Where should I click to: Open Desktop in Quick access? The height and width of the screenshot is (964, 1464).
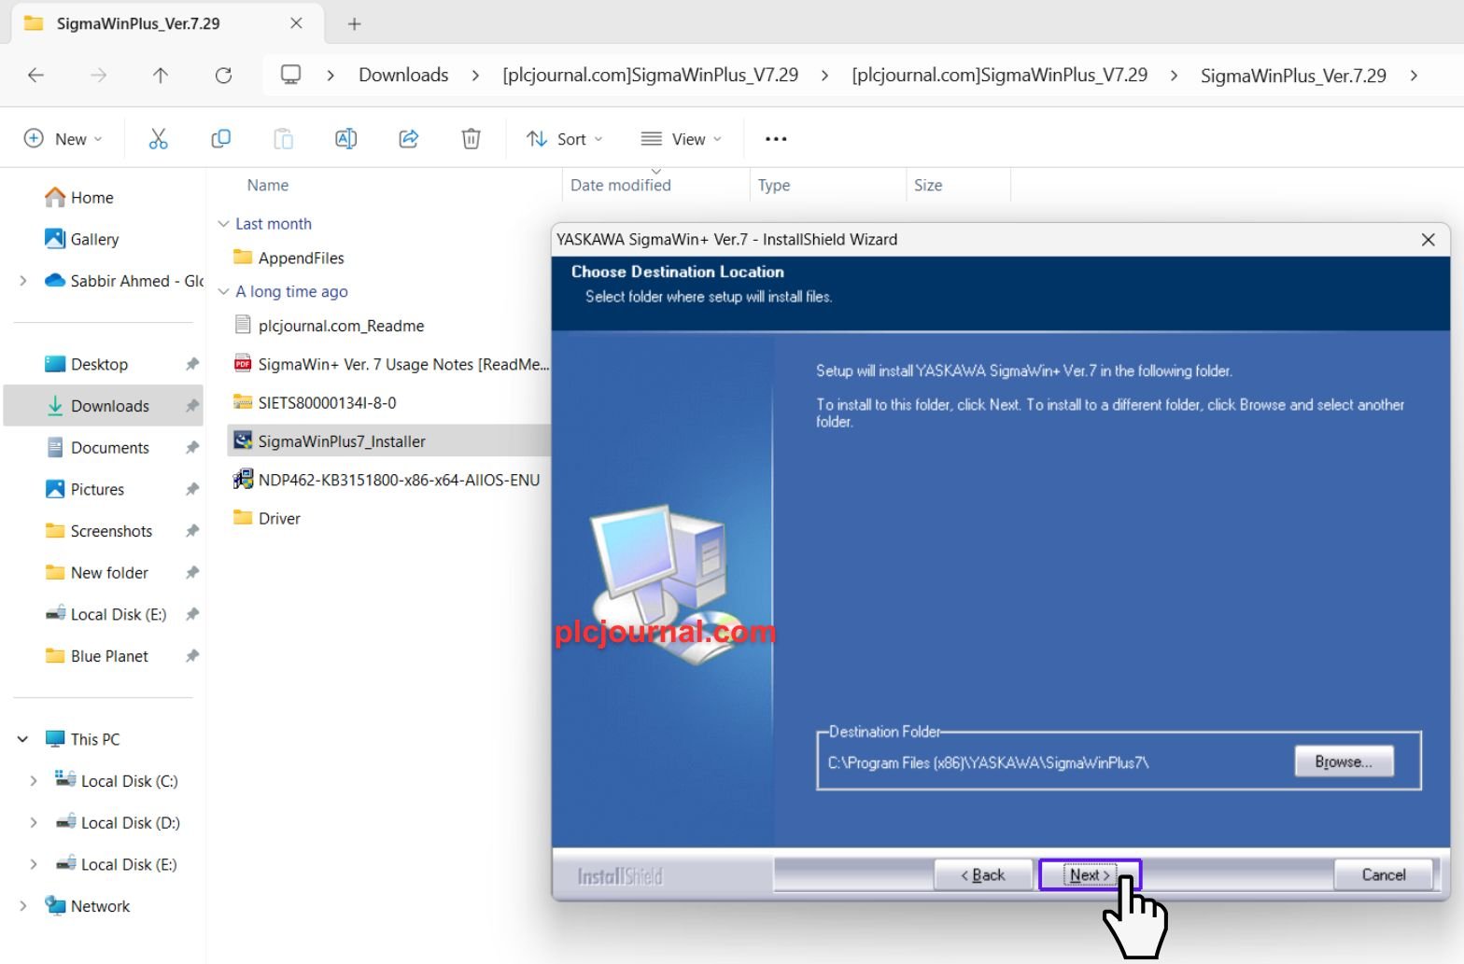click(99, 364)
